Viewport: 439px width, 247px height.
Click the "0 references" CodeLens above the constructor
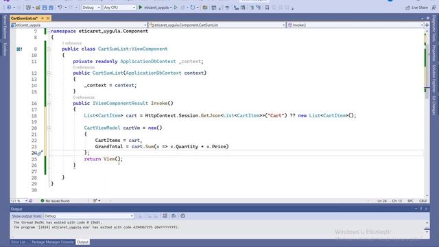pyautogui.click(x=84, y=67)
